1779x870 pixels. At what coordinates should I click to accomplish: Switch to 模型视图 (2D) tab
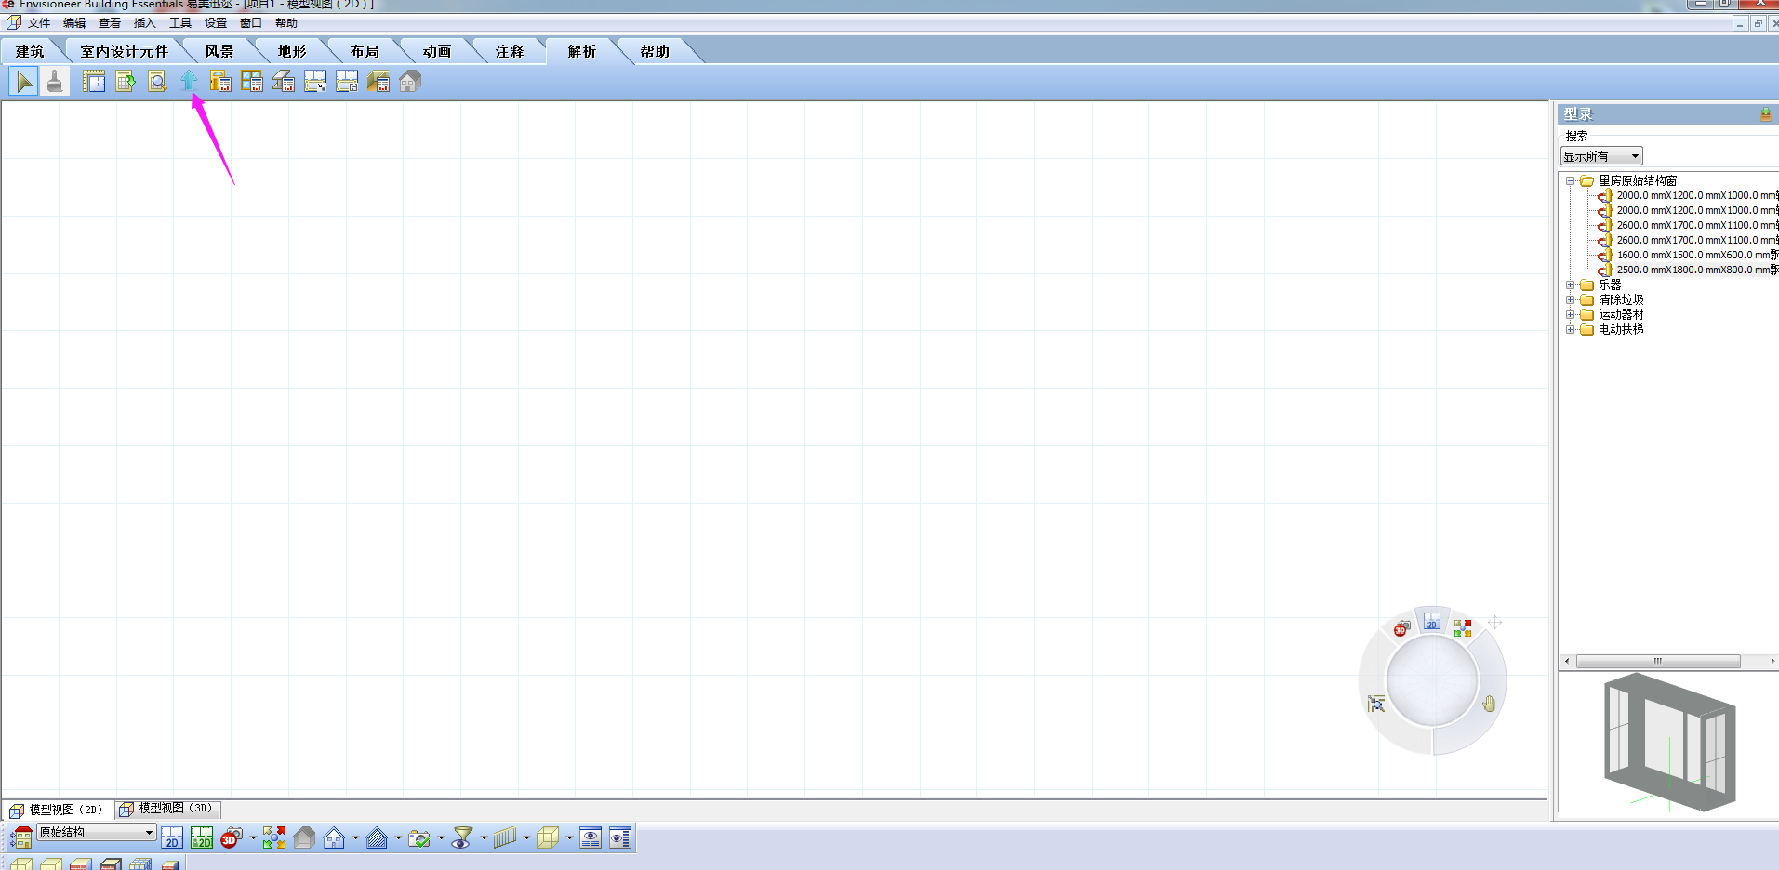[x=58, y=810]
